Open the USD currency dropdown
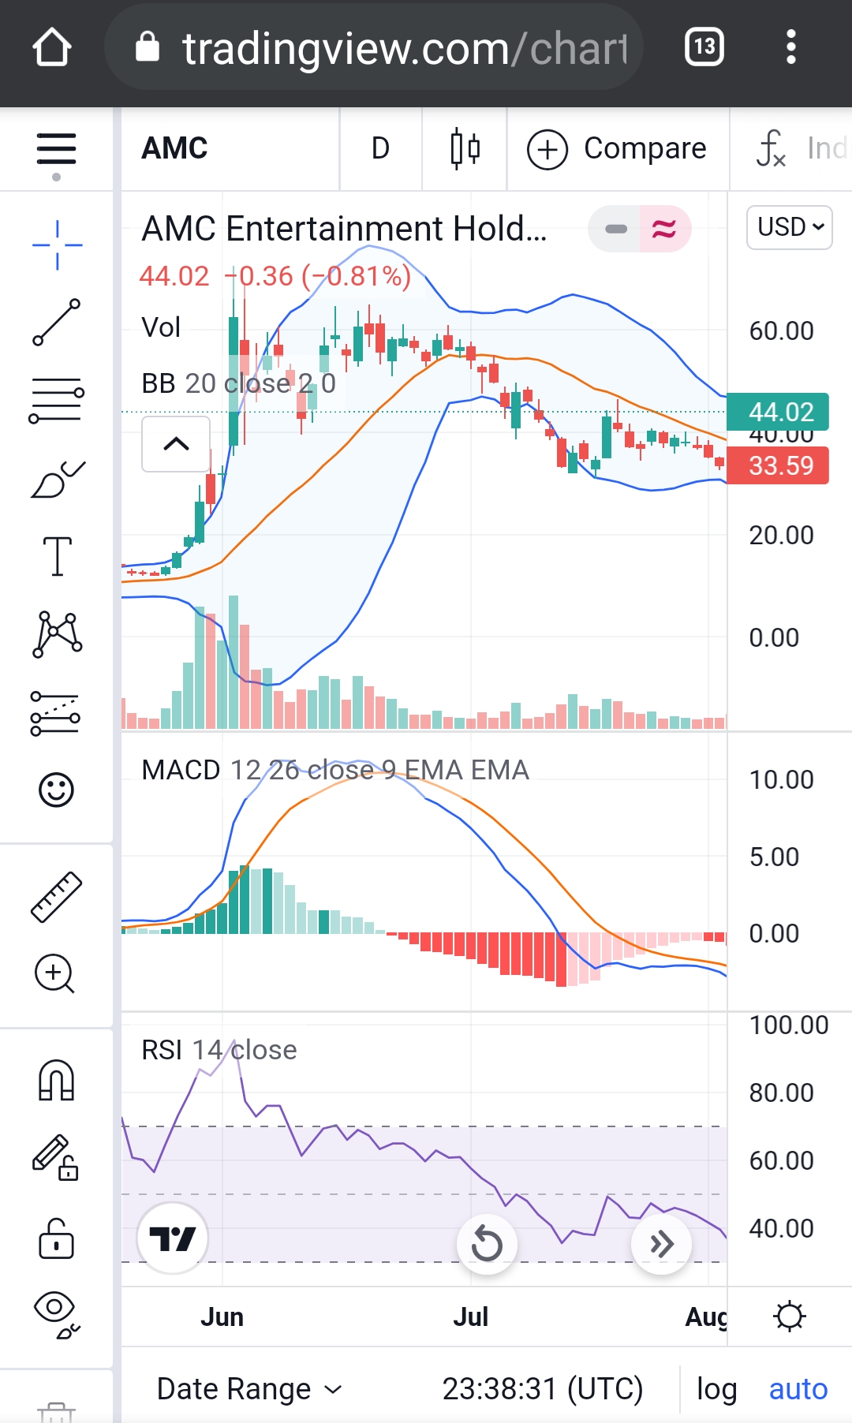Image resolution: width=852 pixels, height=1423 pixels. [790, 227]
